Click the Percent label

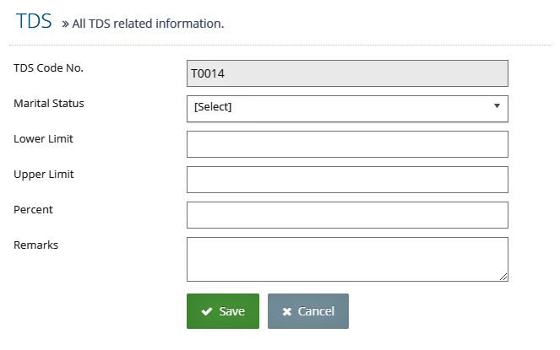[x=33, y=209]
